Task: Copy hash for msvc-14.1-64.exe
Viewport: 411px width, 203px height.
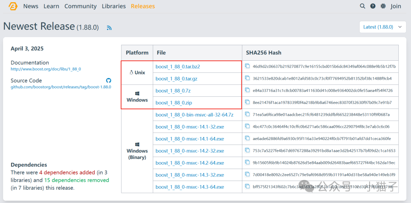Action: (x=247, y=138)
